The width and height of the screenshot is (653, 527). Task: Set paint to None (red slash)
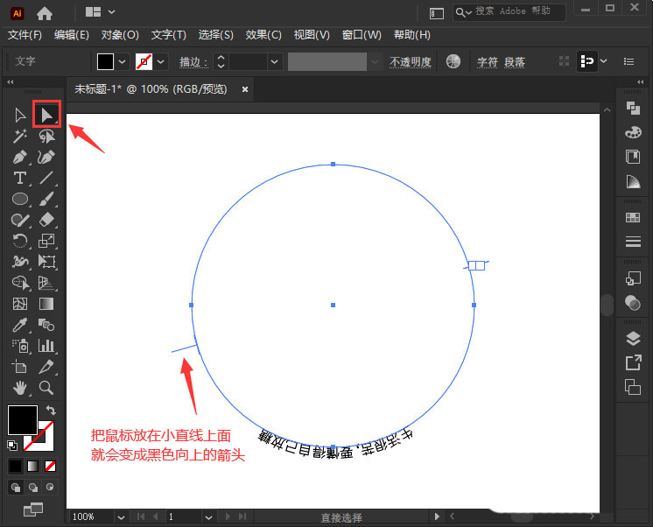(x=51, y=466)
